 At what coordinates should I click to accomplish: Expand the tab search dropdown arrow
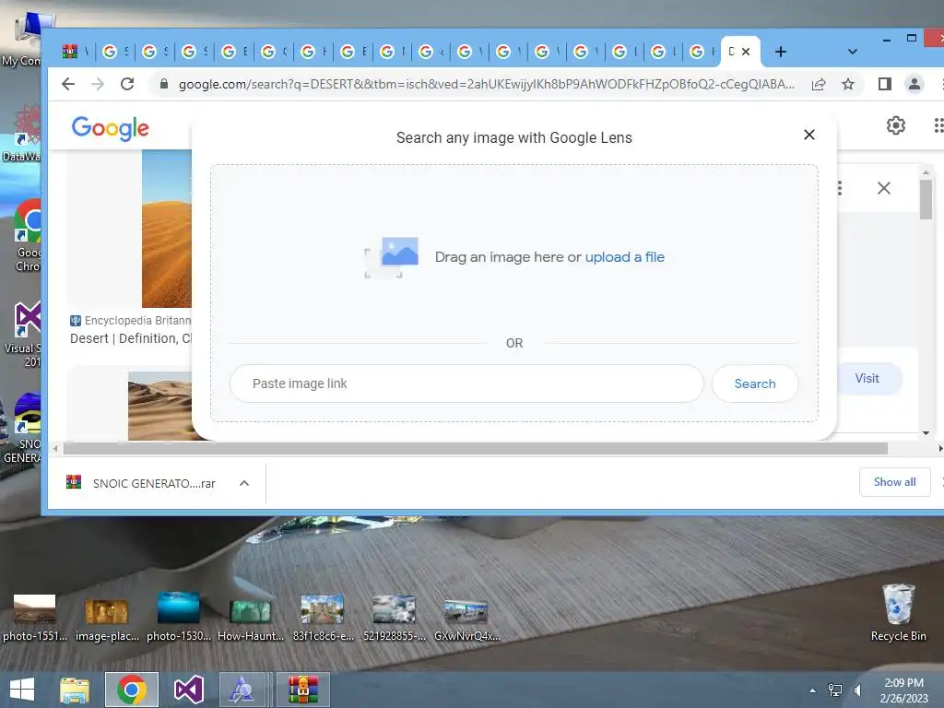pyautogui.click(x=853, y=52)
